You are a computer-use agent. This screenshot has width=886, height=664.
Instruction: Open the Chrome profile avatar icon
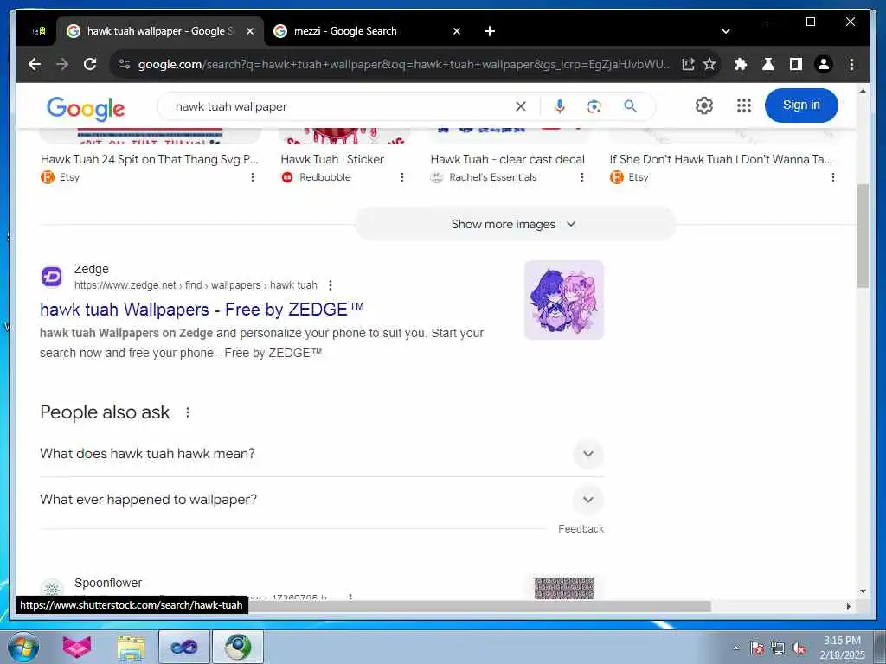[x=824, y=64]
